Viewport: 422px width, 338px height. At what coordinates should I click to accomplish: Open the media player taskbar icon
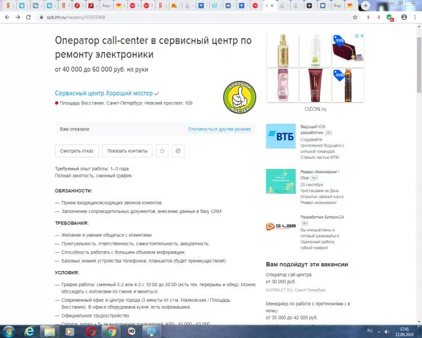pos(70,331)
